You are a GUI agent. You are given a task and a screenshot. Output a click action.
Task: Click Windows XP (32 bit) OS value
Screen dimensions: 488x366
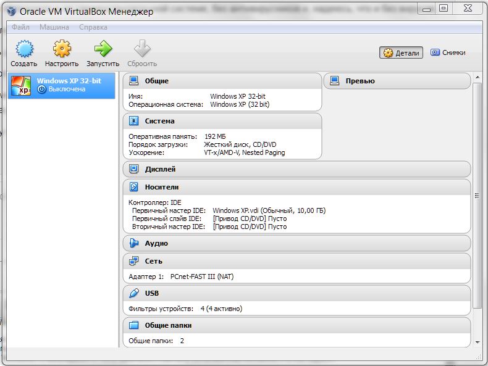240,104
